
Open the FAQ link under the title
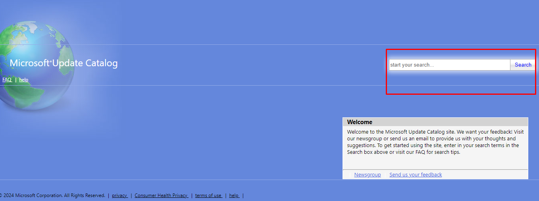pos(7,80)
